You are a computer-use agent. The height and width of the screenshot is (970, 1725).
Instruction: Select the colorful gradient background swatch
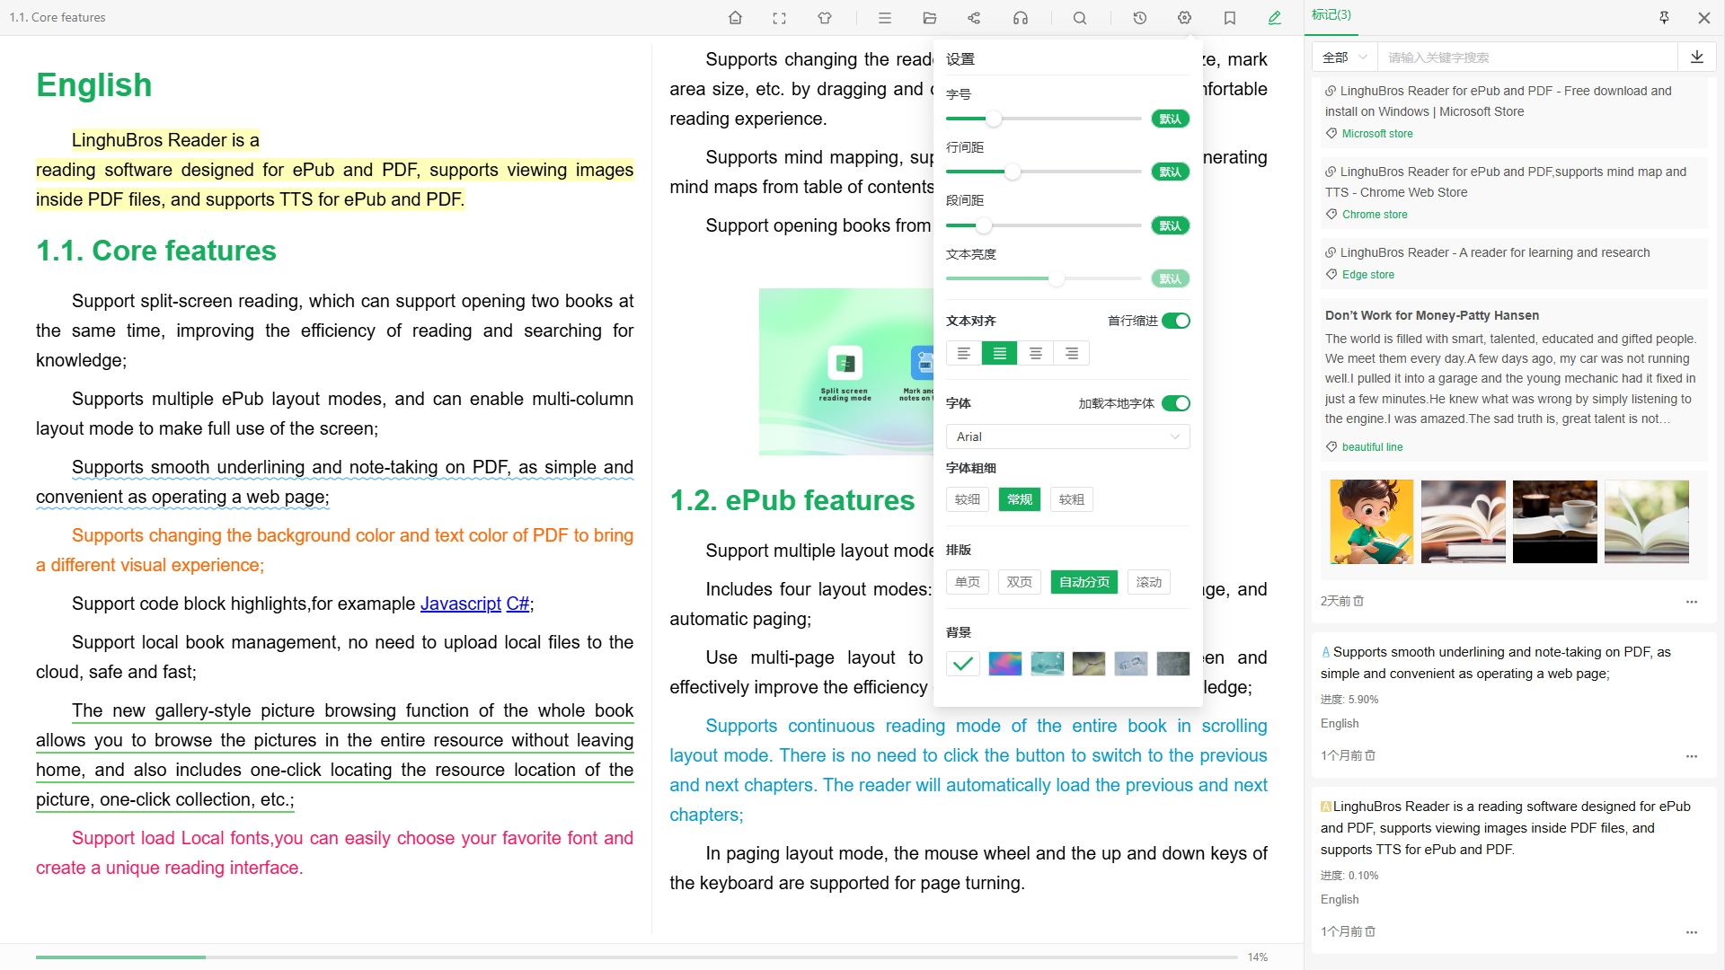point(1005,664)
